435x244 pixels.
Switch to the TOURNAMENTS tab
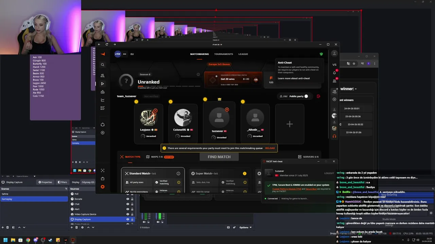pyautogui.click(x=224, y=54)
